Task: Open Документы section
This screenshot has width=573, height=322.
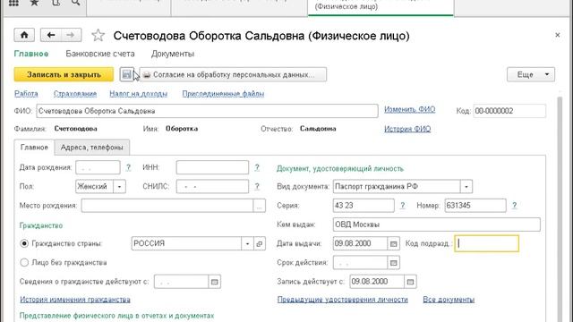Action: point(173,54)
